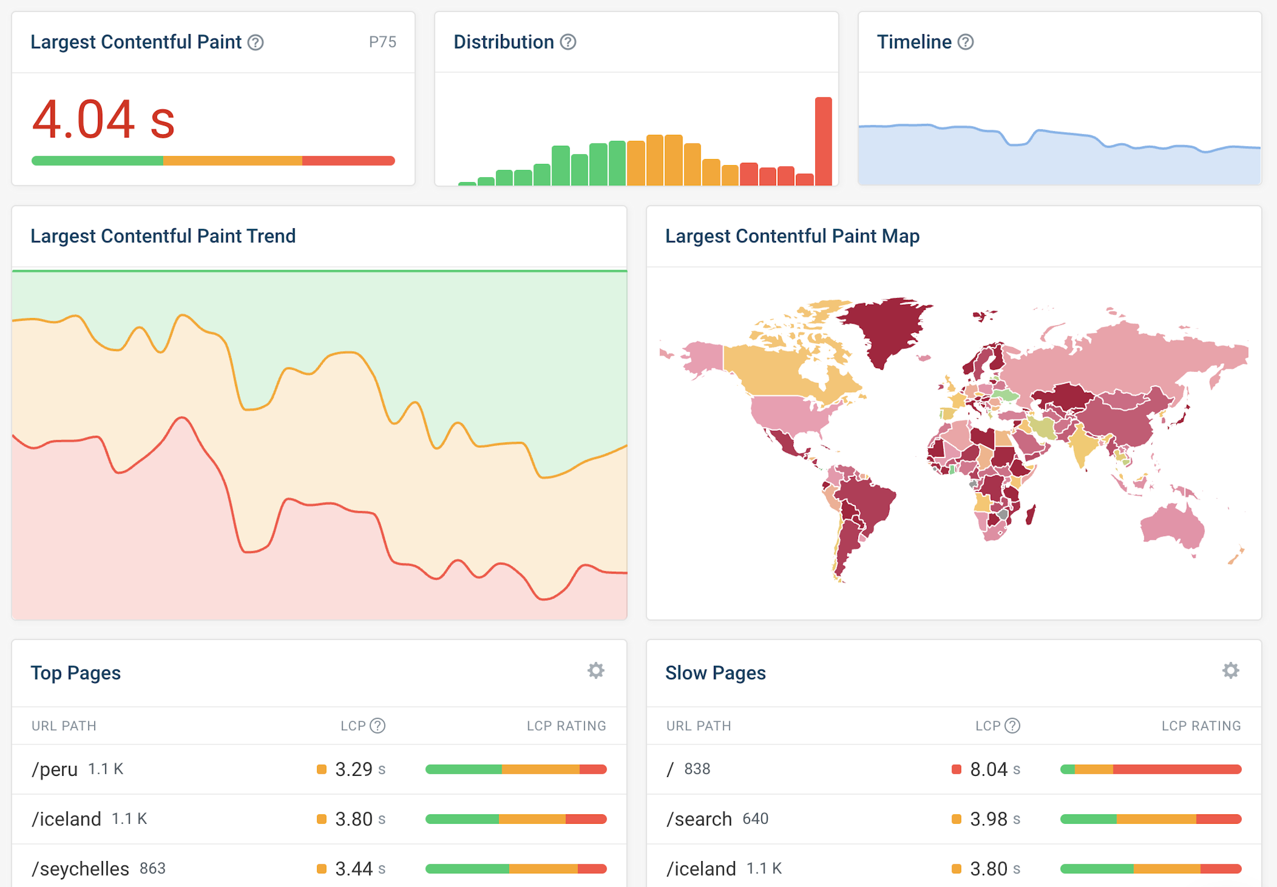
Task: Open the LCP help icon in Top Pages header
Action: tap(378, 725)
